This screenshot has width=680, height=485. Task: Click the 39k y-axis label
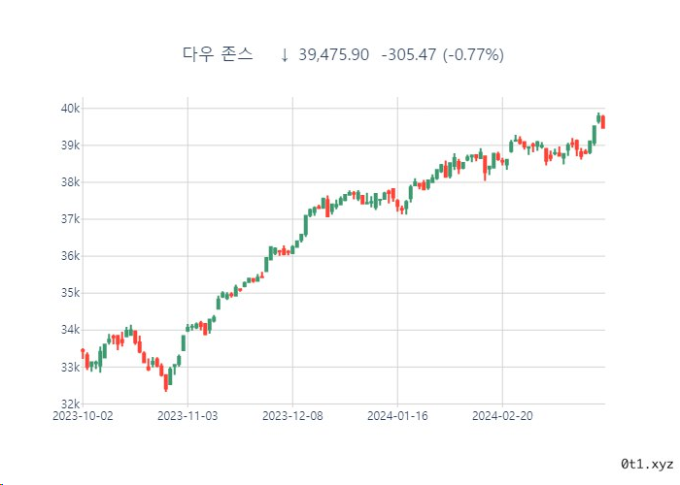click(x=70, y=145)
